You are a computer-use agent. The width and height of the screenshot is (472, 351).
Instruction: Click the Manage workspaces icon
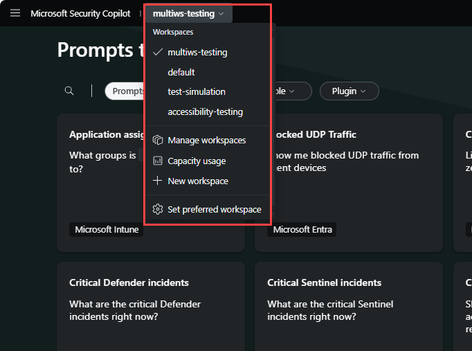(158, 140)
